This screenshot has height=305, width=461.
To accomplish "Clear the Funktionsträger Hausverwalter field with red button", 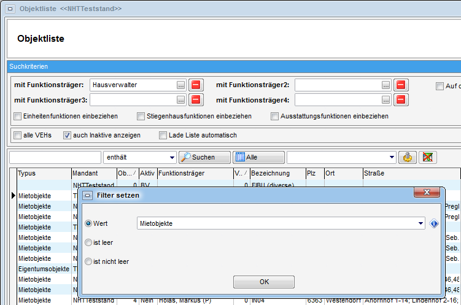I will (196, 85).
